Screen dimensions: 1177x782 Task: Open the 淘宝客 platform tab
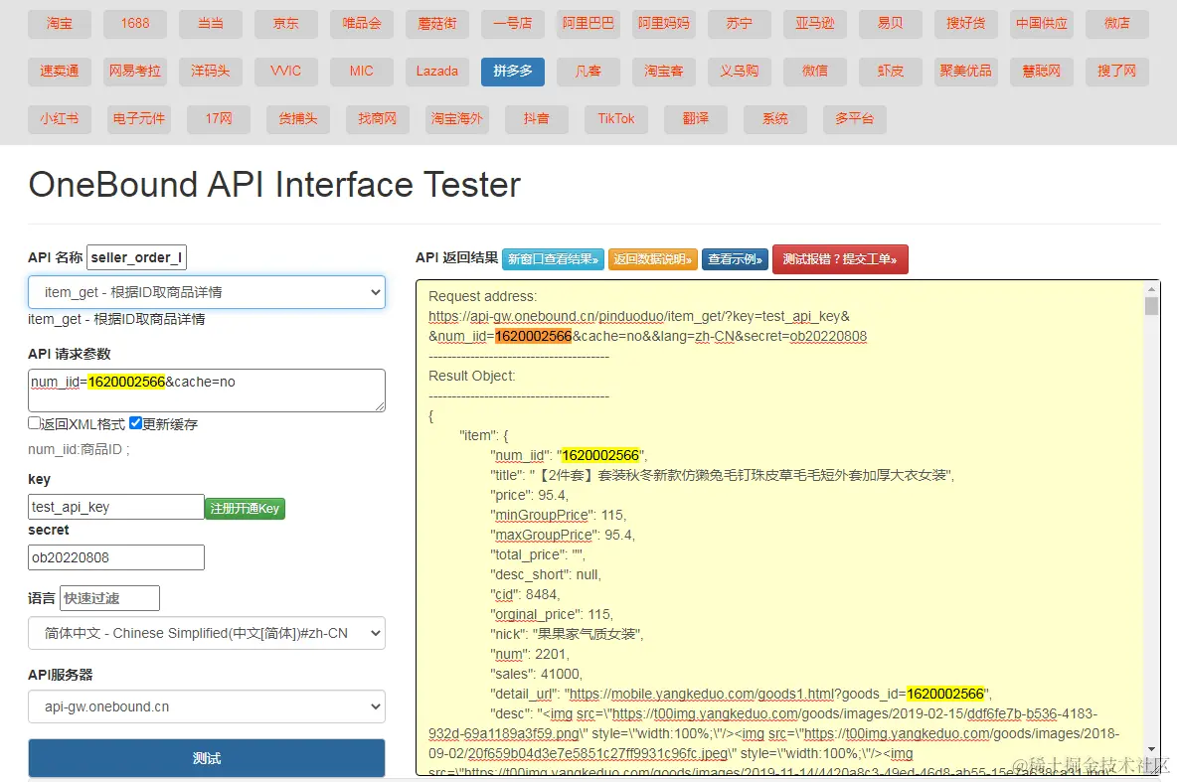(x=664, y=72)
